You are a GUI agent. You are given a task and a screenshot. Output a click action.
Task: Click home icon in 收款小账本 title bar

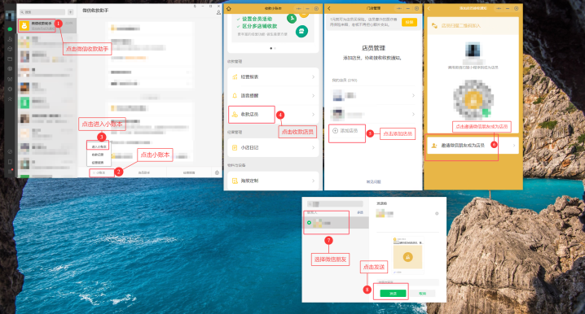tap(229, 9)
